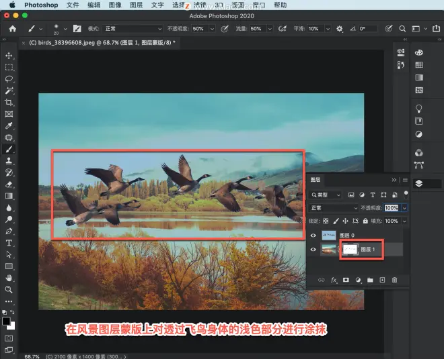Select the Zoom tool in left toolbar
The height and width of the screenshot is (359, 444).
pos(9,290)
